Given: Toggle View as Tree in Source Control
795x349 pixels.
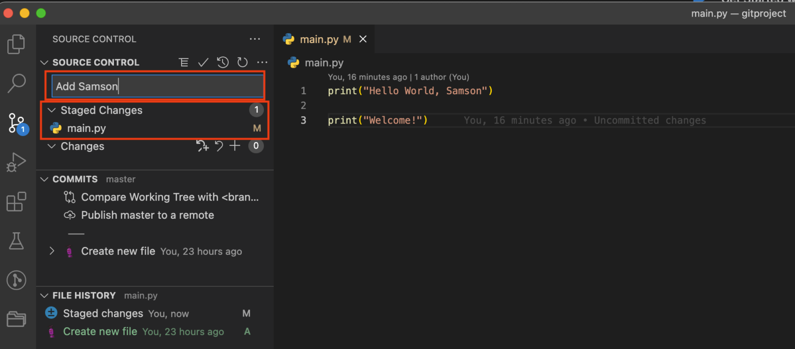Looking at the screenshot, I should [184, 62].
